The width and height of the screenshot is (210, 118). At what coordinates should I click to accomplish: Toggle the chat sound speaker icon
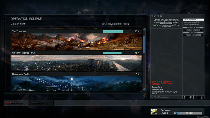tap(191, 97)
